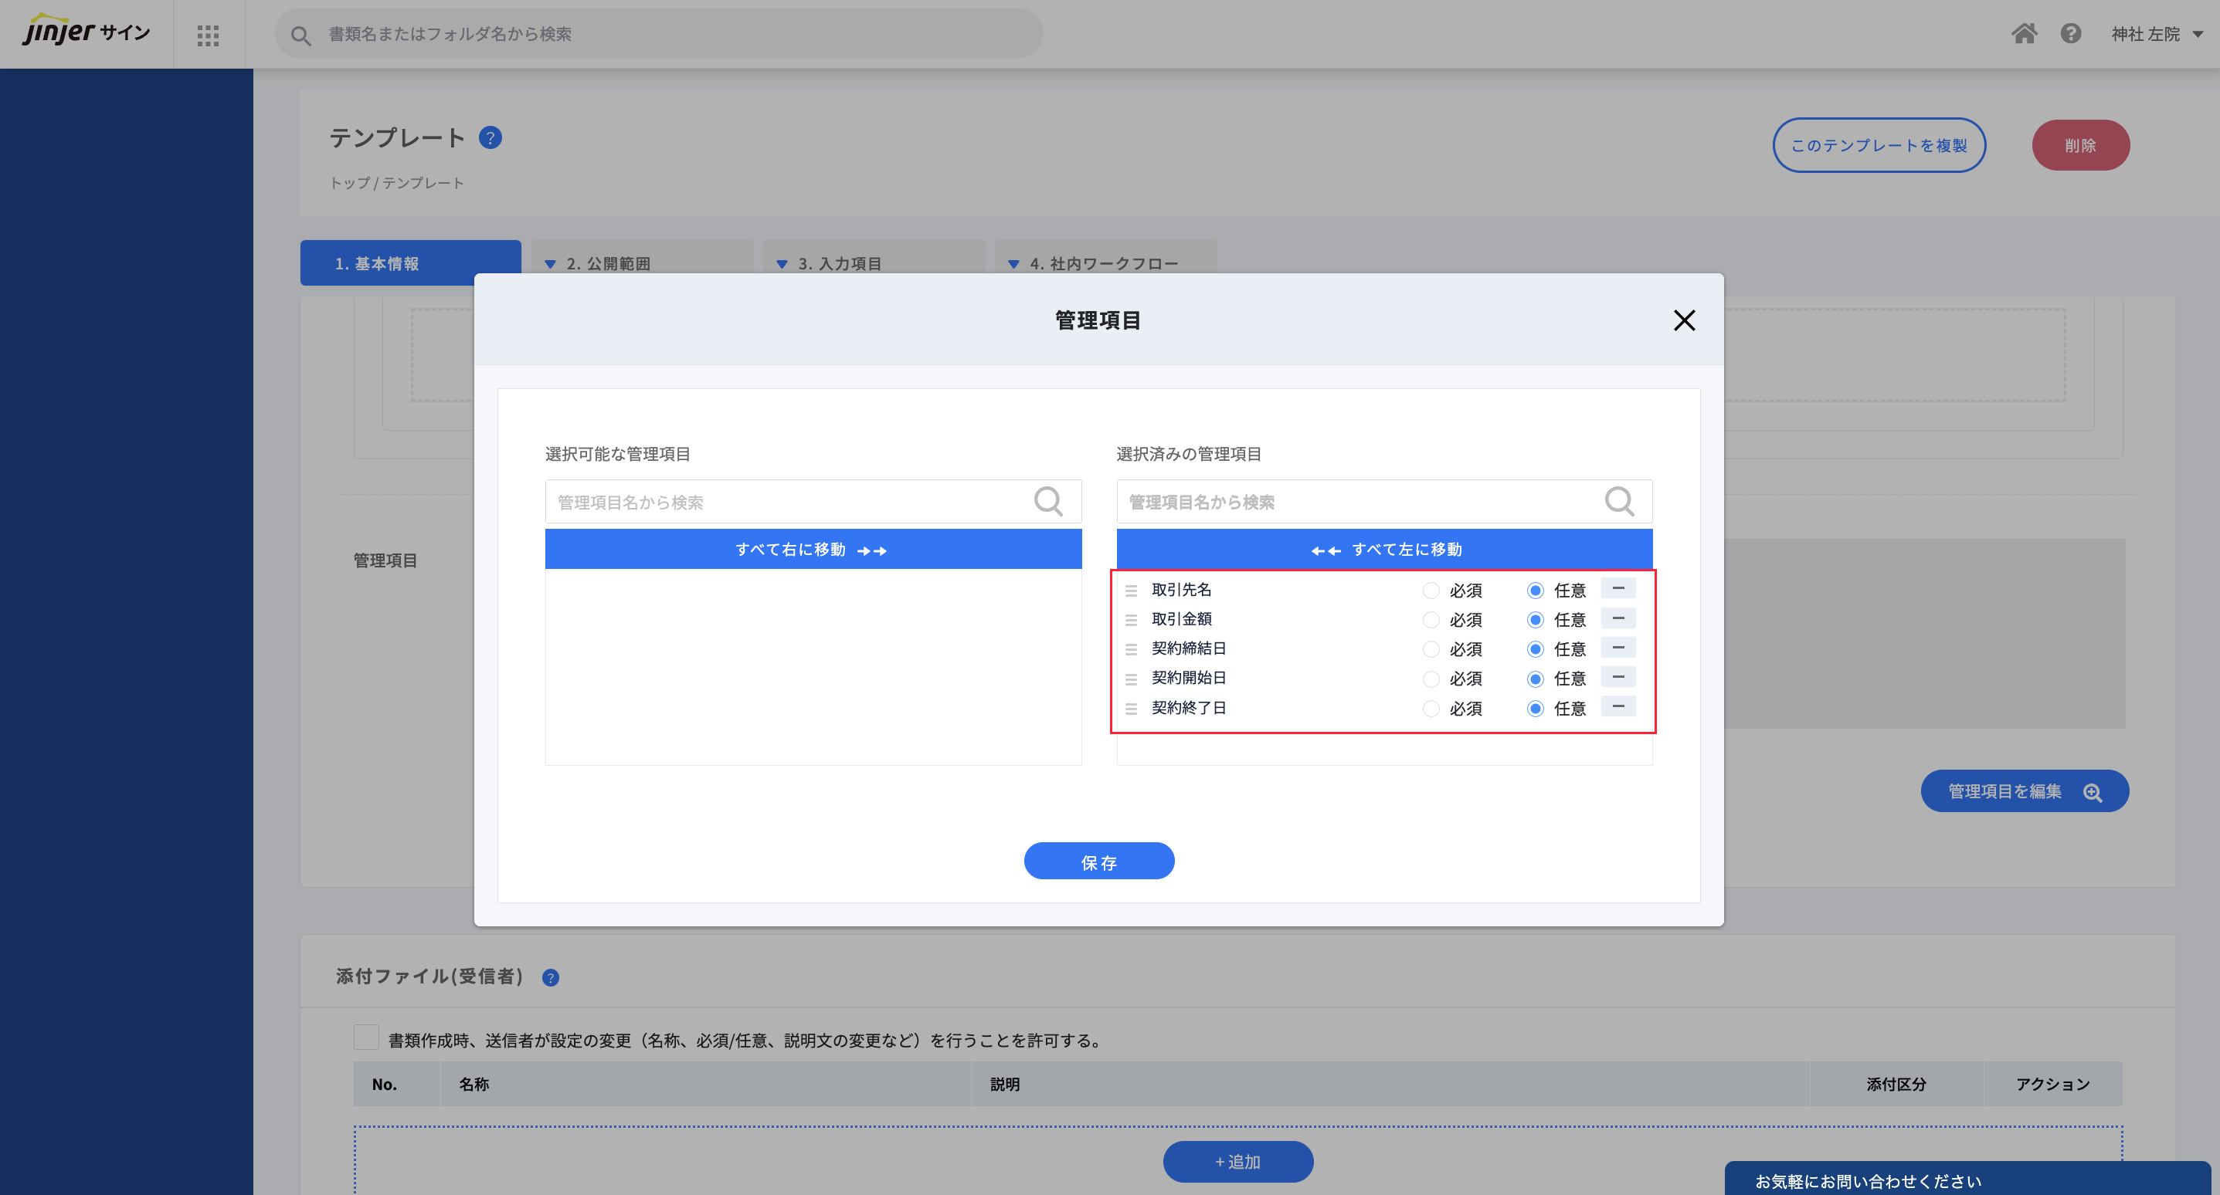Image resolution: width=2220 pixels, height=1195 pixels.
Task: Open the help question mark icon in header
Action: (x=2070, y=34)
